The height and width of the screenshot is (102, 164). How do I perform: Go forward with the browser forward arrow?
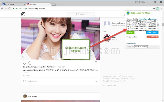[x=6, y=8]
